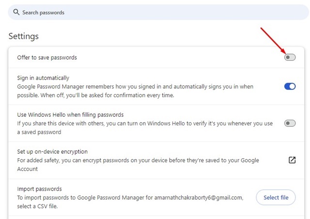Screen dimensions: 310x219
Task: Enable Windows Hello toggle for filling passwords
Action: (290, 123)
